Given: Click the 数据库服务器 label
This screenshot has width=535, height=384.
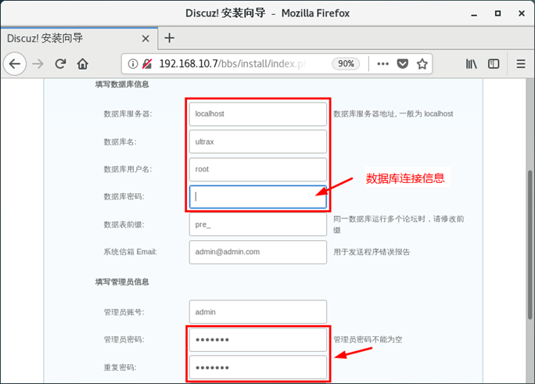Looking at the screenshot, I should coord(128,114).
